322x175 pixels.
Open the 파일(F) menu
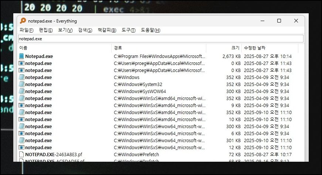27,30
